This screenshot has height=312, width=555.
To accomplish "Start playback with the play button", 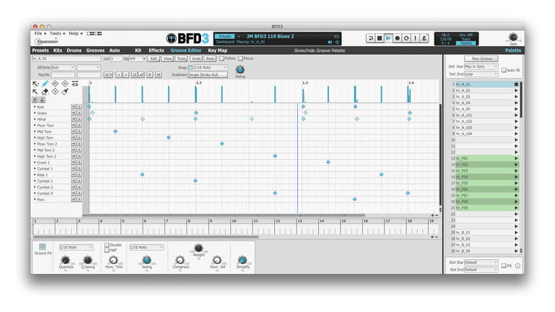I will [x=388, y=38].
